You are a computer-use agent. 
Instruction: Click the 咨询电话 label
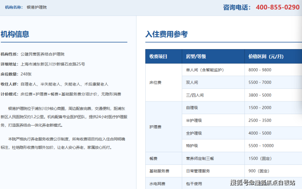coord(237,7)
